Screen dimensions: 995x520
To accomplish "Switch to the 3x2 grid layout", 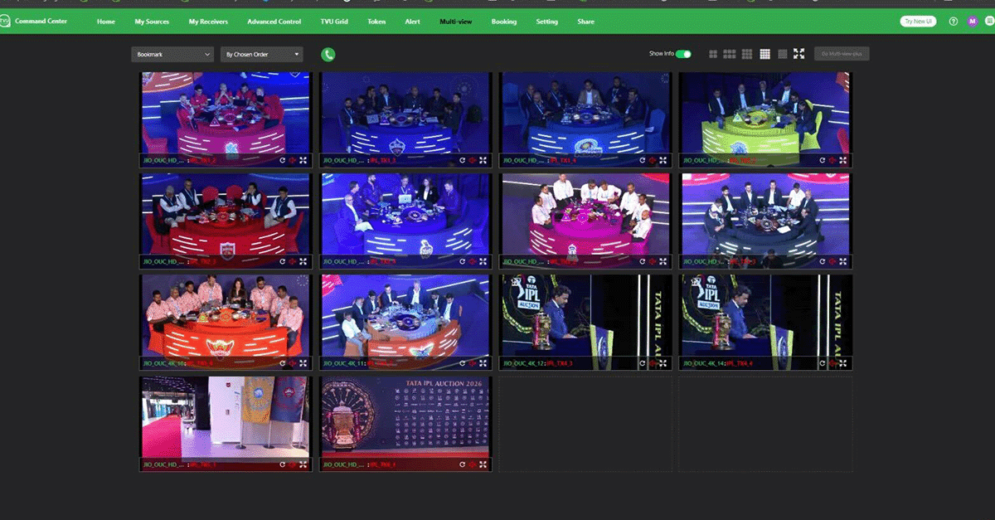I will (x=730, y=54).
